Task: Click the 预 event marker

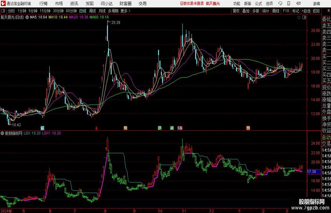Action: click(248, 128)
